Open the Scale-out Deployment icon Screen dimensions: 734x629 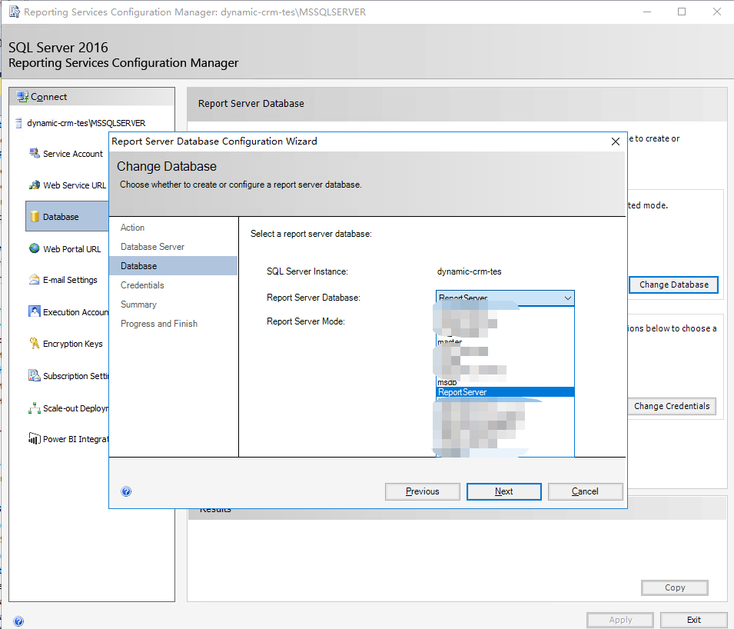coord(34,408)
